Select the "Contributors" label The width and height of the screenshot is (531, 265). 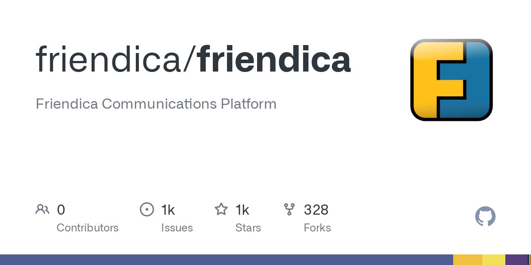[88, 228]
